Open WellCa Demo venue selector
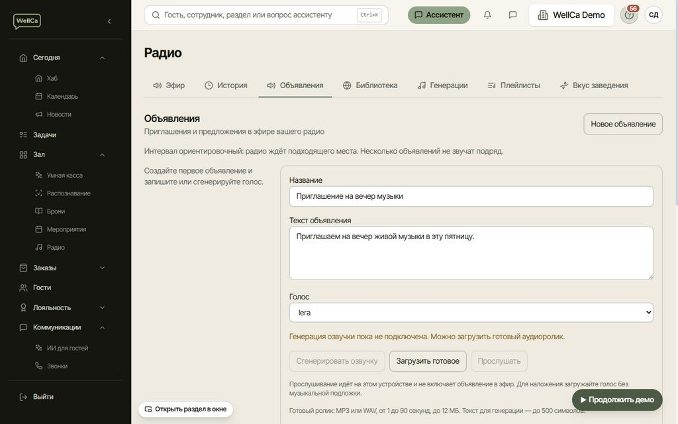The image size is (678, 424). [x=571, y=15]
